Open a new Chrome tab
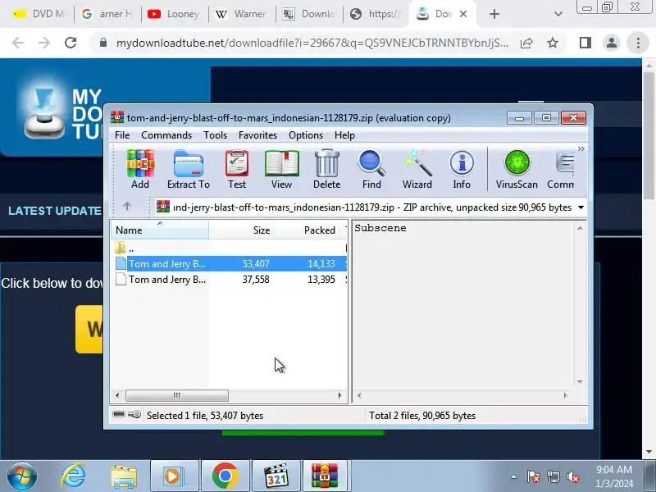656x492 pixels. point(494,14)
